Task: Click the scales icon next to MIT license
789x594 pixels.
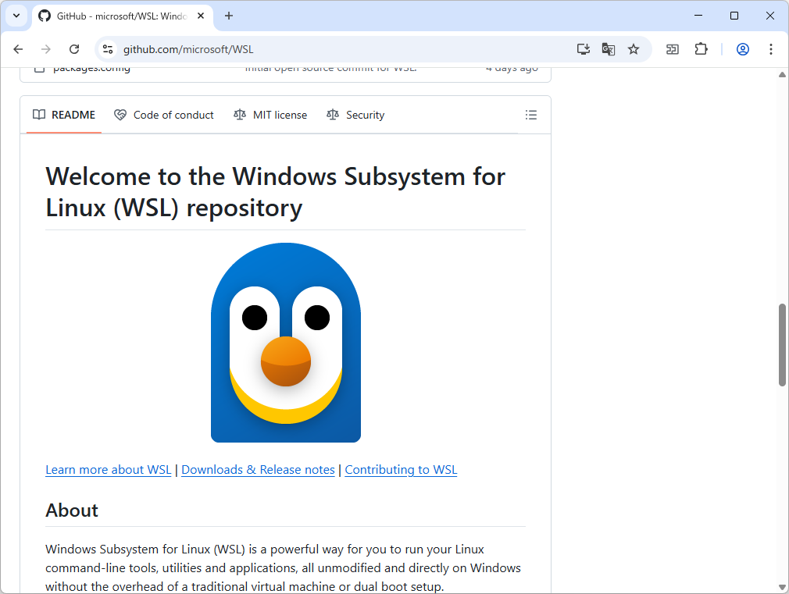Action: (239, 115)
